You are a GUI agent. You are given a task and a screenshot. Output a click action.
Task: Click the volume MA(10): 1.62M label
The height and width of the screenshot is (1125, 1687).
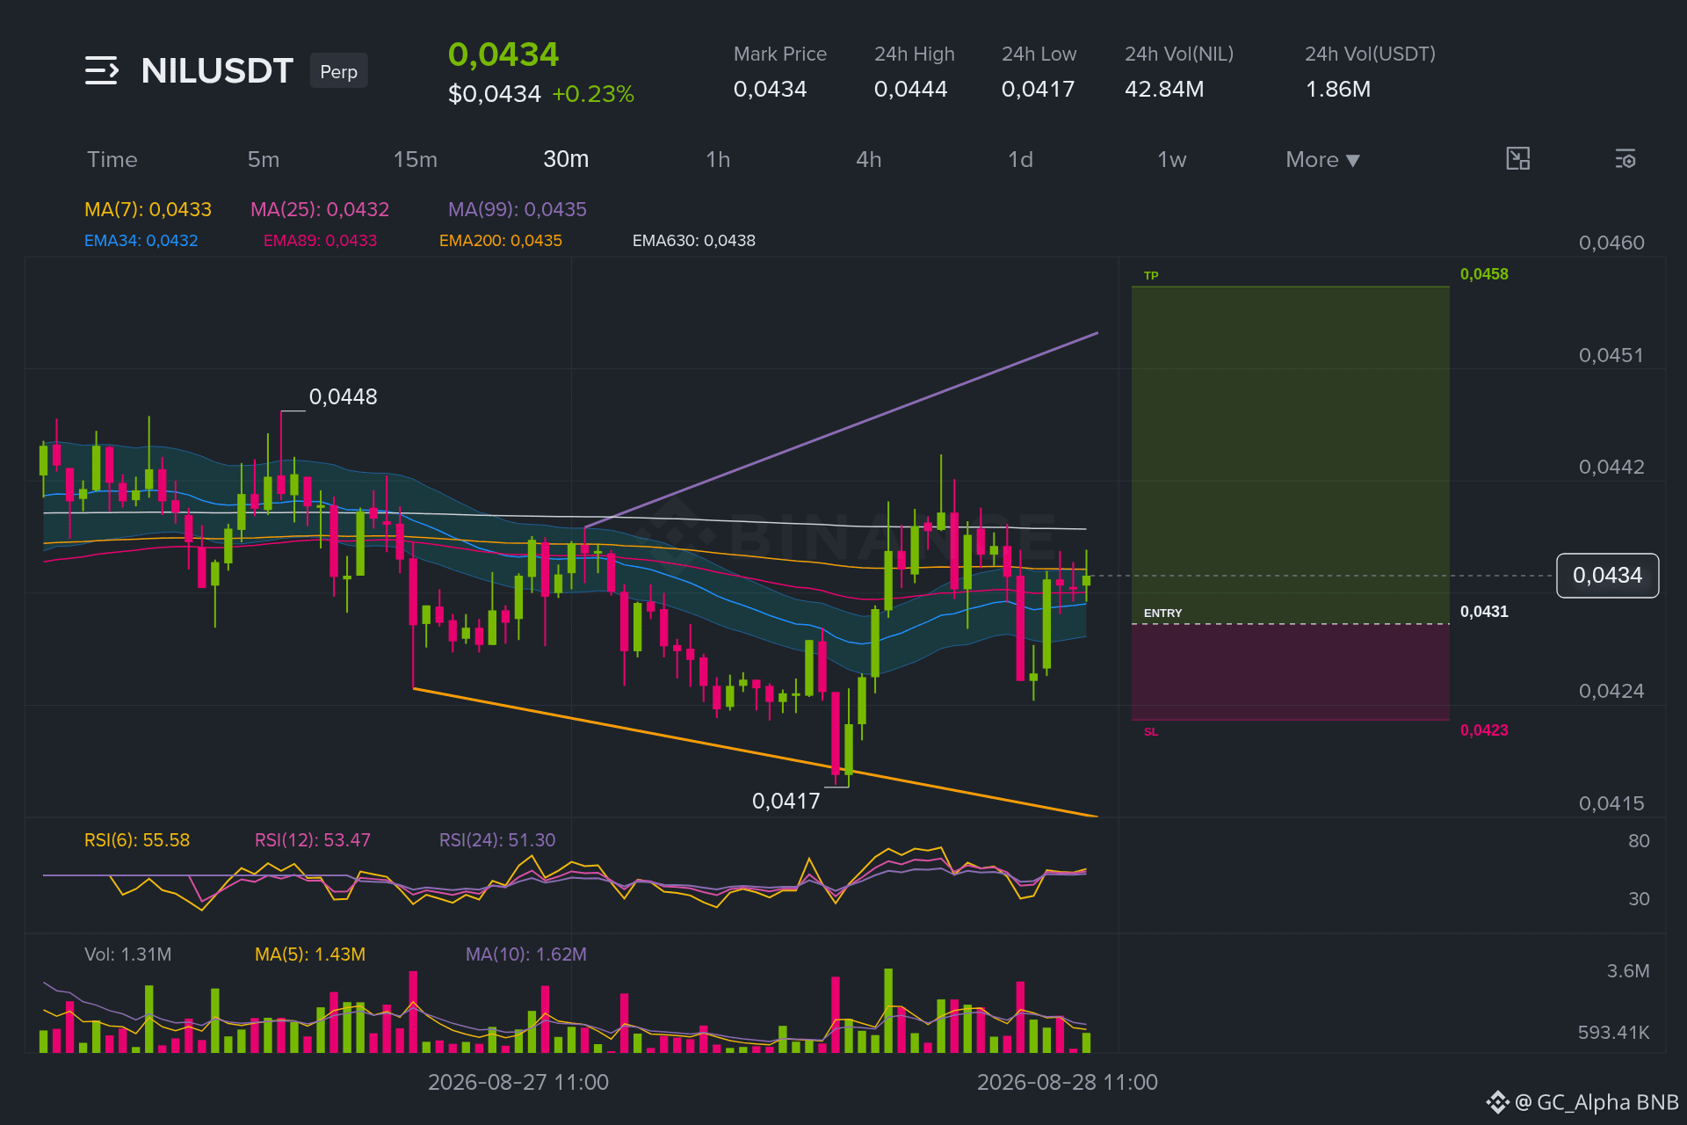tap(526, 954)
